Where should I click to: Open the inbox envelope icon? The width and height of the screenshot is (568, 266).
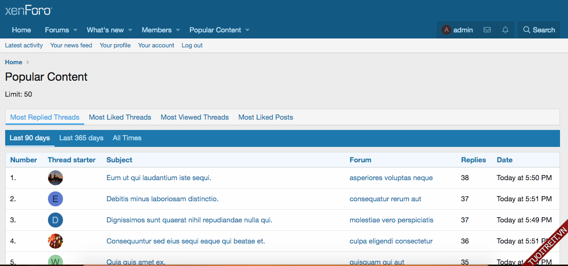487,30
